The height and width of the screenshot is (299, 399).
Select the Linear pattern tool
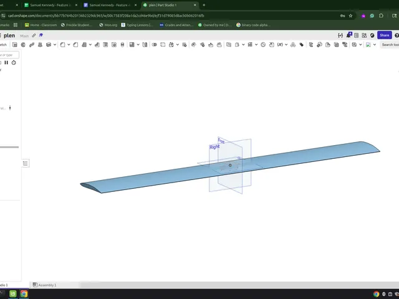pos(132,45)
